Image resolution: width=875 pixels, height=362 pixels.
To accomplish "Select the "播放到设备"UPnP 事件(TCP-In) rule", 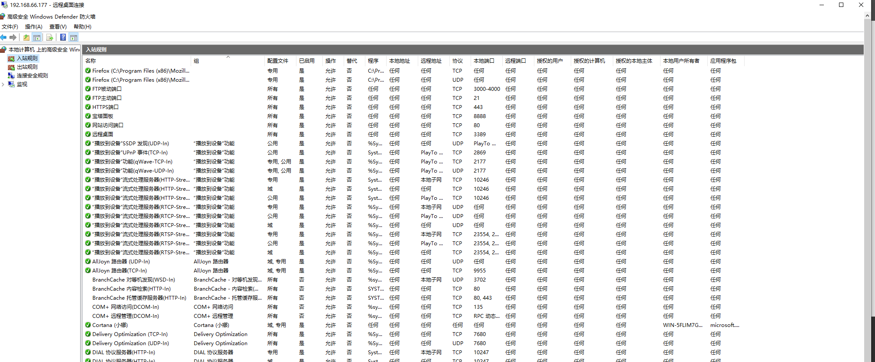I will pyautogui.click(x=130, y=153).
